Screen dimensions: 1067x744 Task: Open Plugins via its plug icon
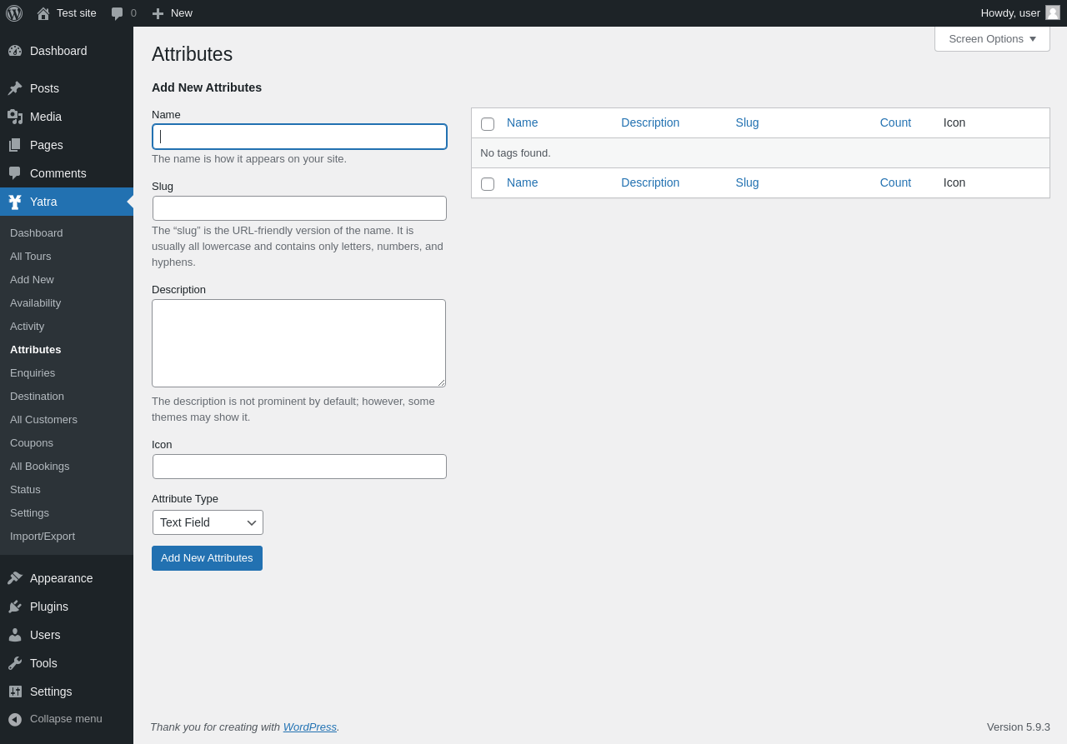[x=15, y=607]
